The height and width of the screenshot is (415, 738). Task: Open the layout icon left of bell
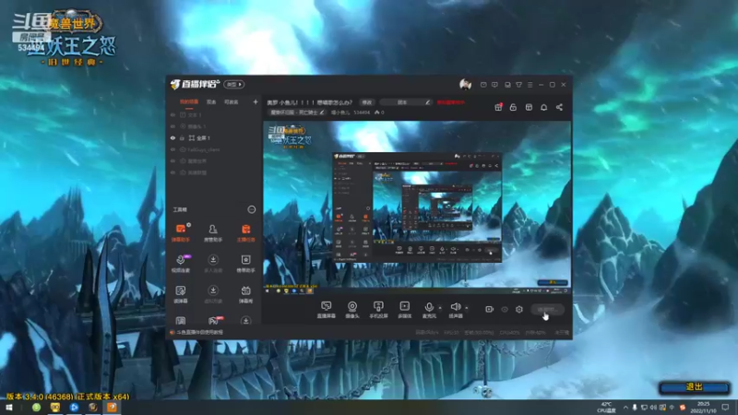click(x=529, y=107)
